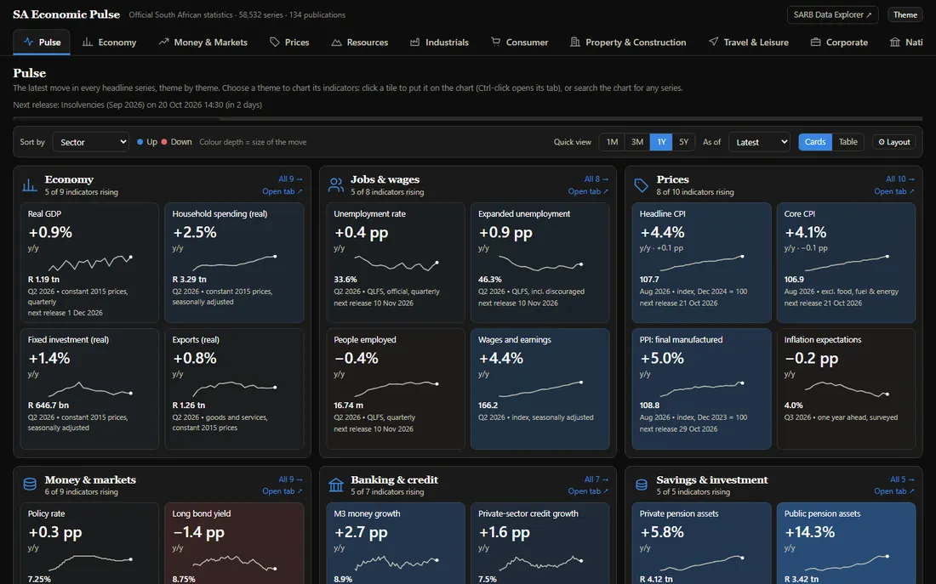
Task: Click the Banking & credit bank icon
Action: [x=336, y=485]
